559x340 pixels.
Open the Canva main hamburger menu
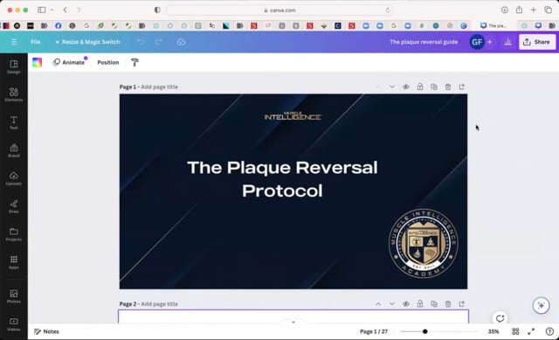(x=14, y=42)
